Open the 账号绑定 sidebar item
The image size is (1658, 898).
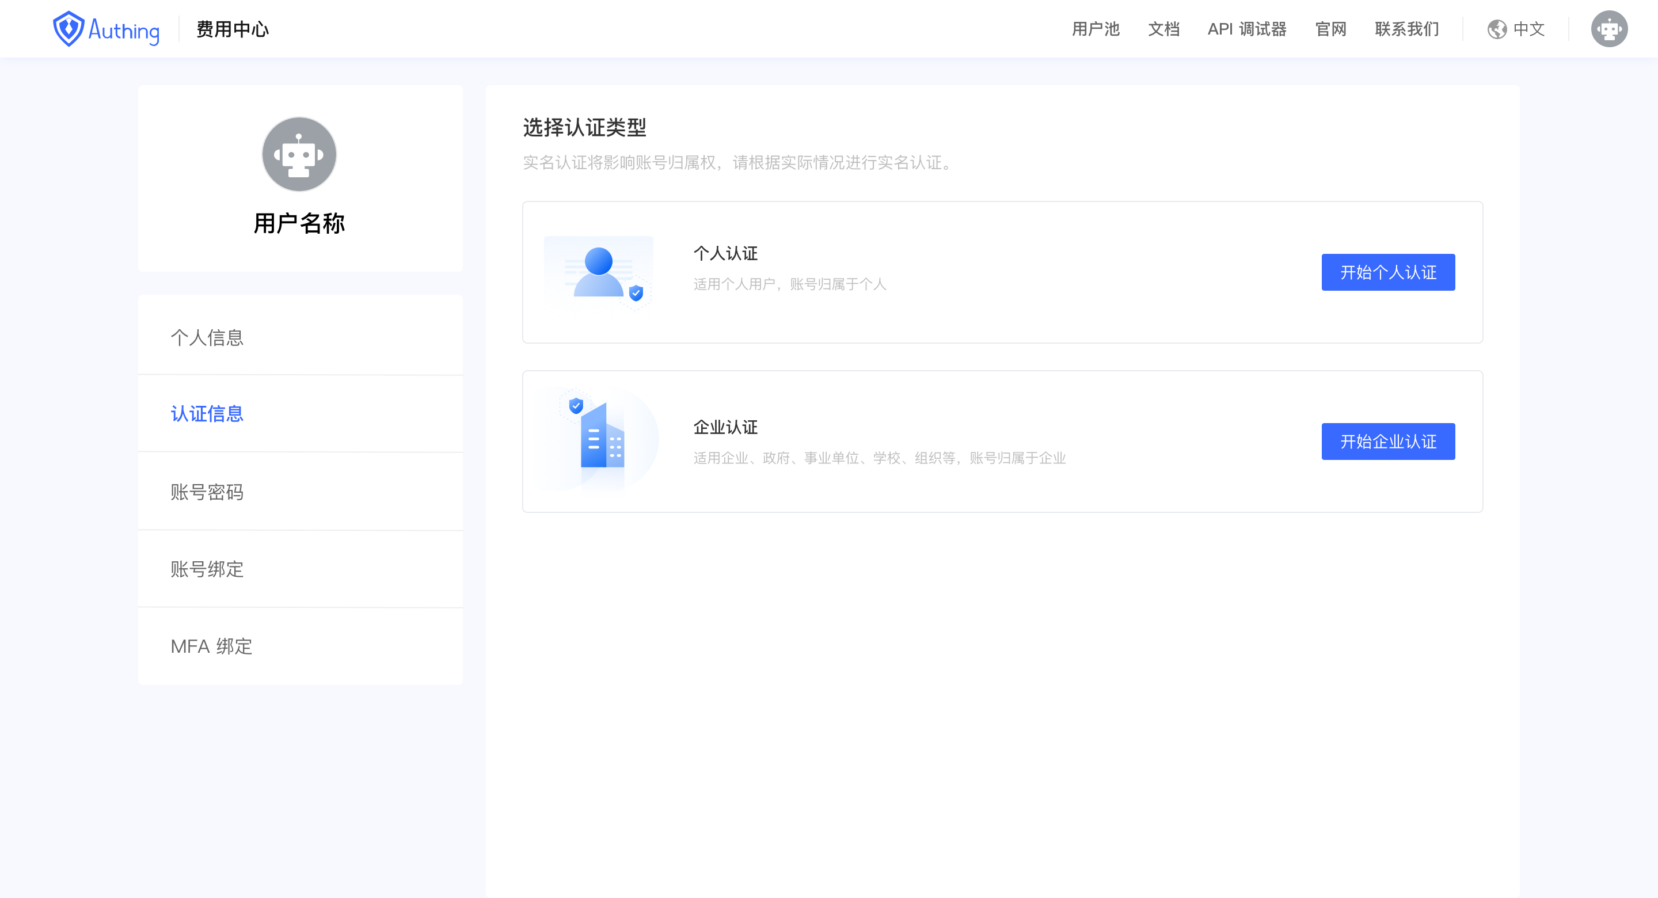(x=207, y=569)
